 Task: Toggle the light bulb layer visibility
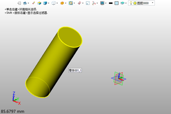(131, 3)
